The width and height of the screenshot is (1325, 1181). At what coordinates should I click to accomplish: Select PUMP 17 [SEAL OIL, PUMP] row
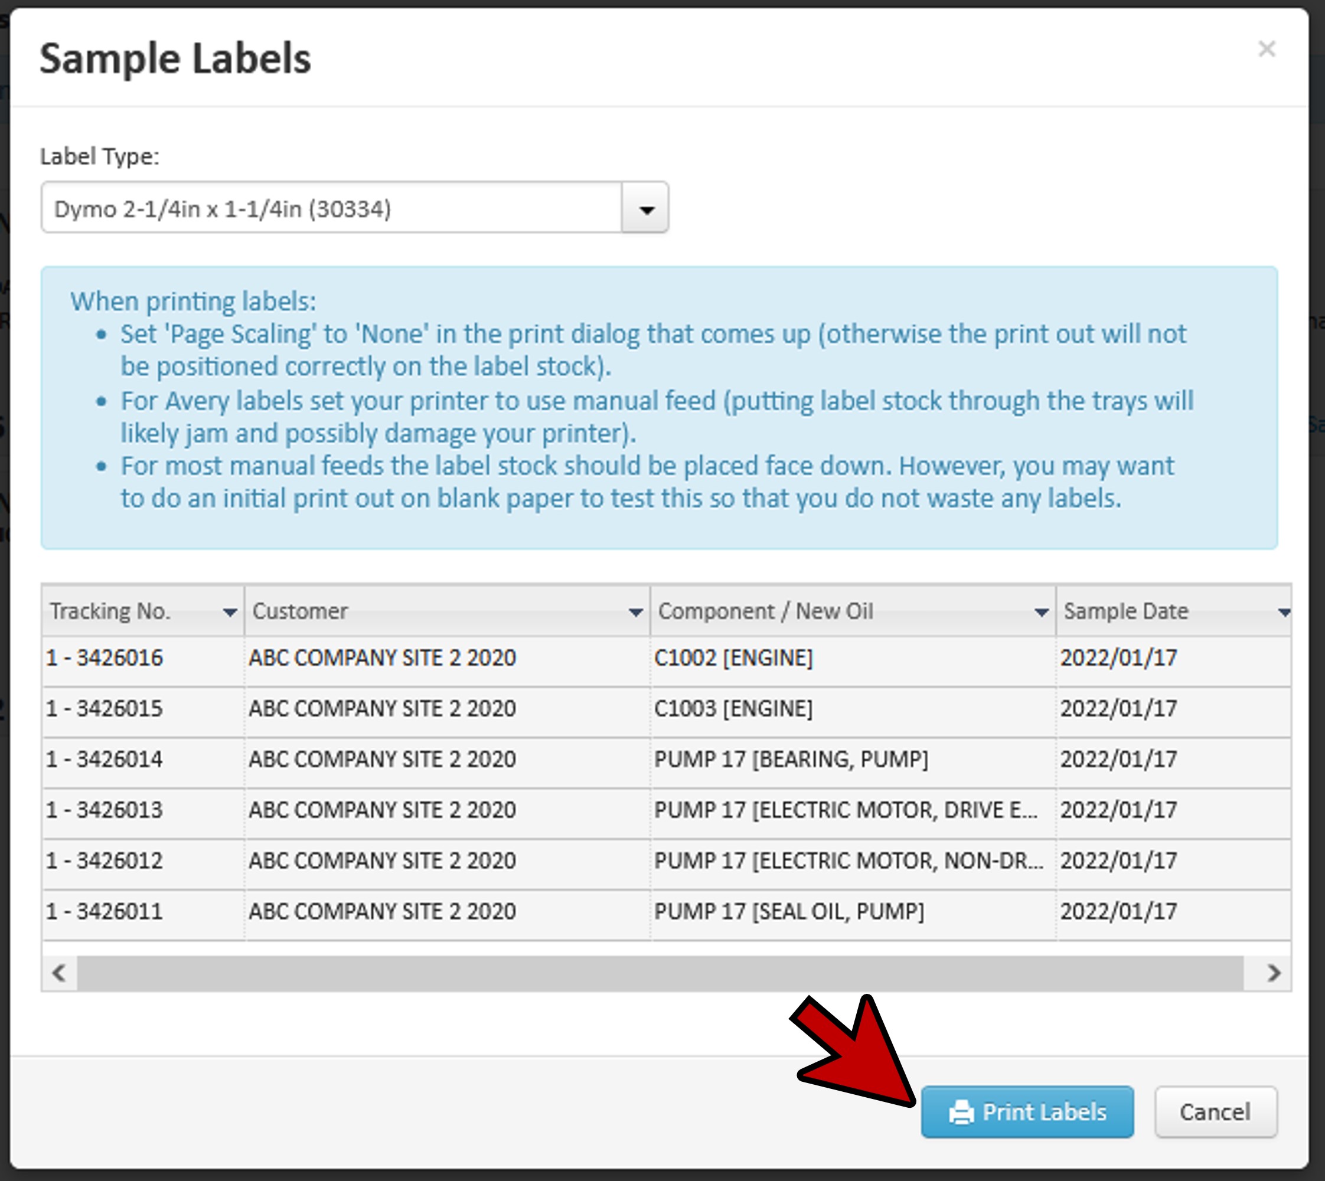pos(789,911)
